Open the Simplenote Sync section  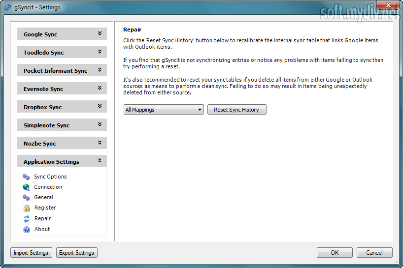(62, 125)
